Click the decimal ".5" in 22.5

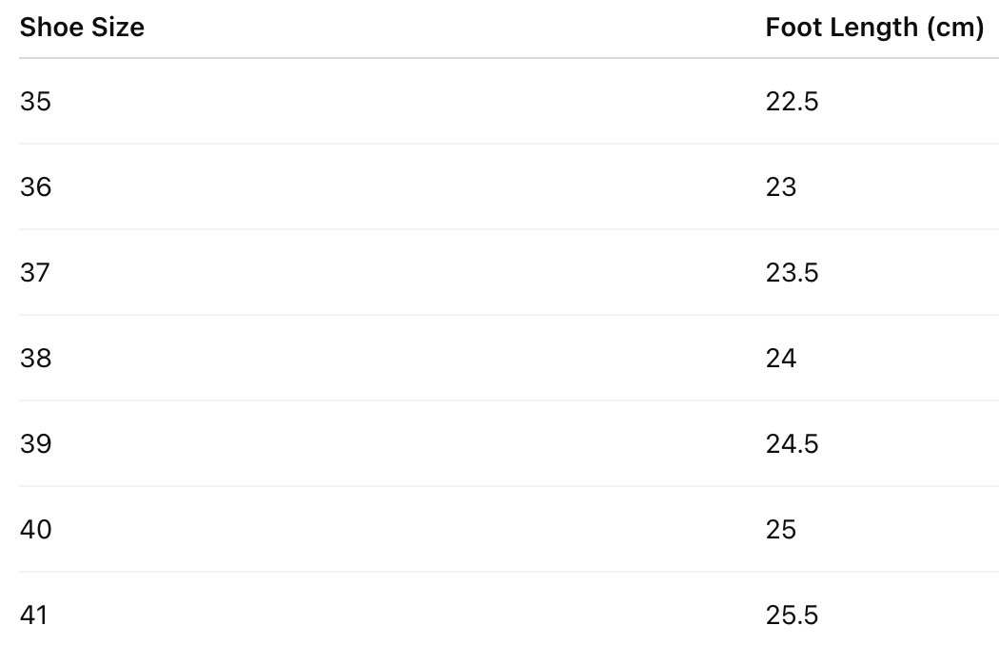click(808, 101)
